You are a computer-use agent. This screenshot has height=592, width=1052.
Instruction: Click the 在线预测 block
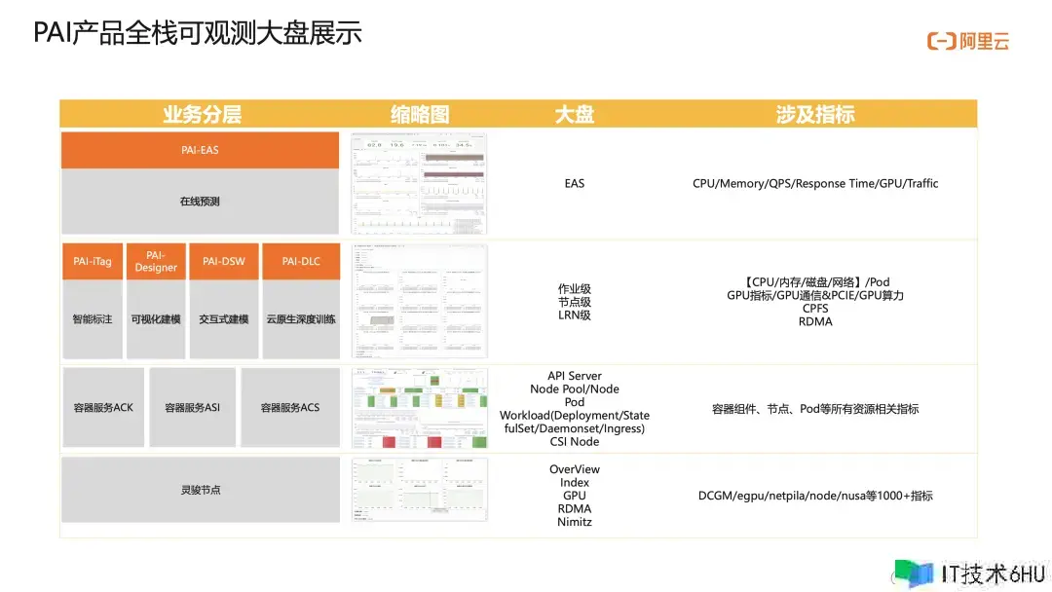[x=200, y=202]
